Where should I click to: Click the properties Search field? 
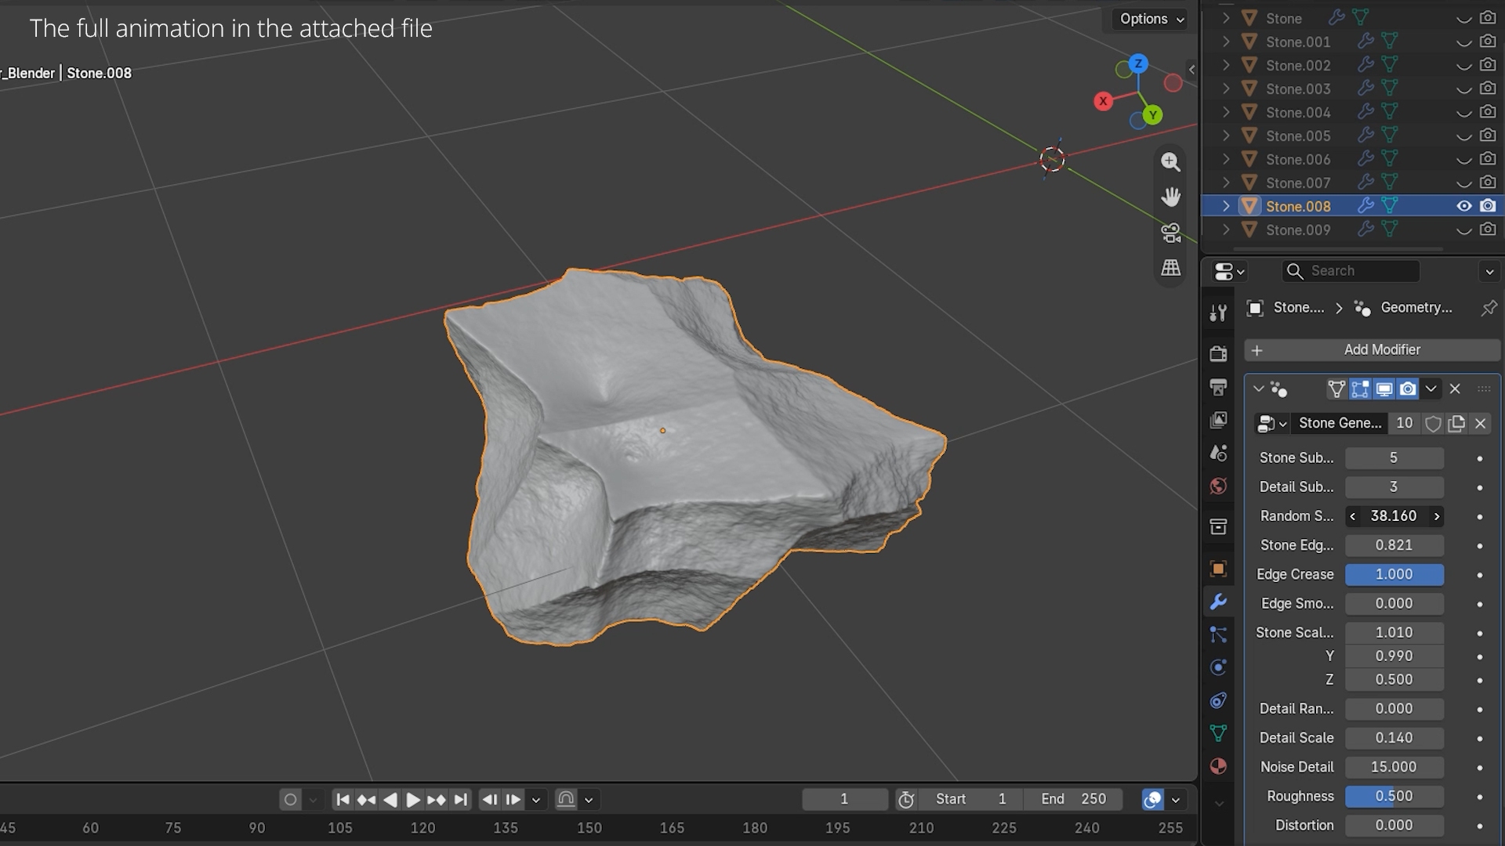click(1351, 271)
